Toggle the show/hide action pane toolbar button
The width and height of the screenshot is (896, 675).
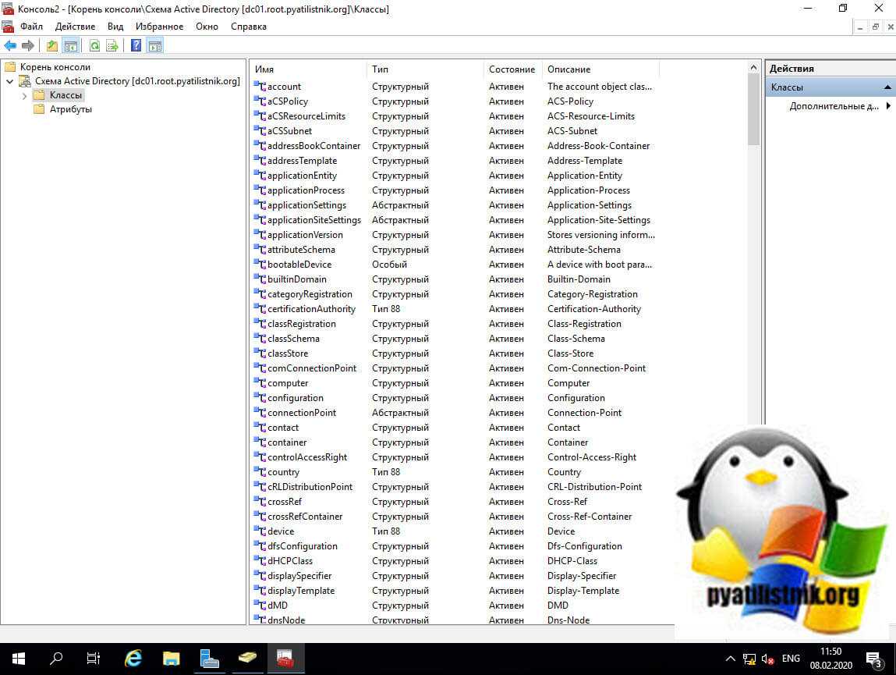[x=154, y=46]
